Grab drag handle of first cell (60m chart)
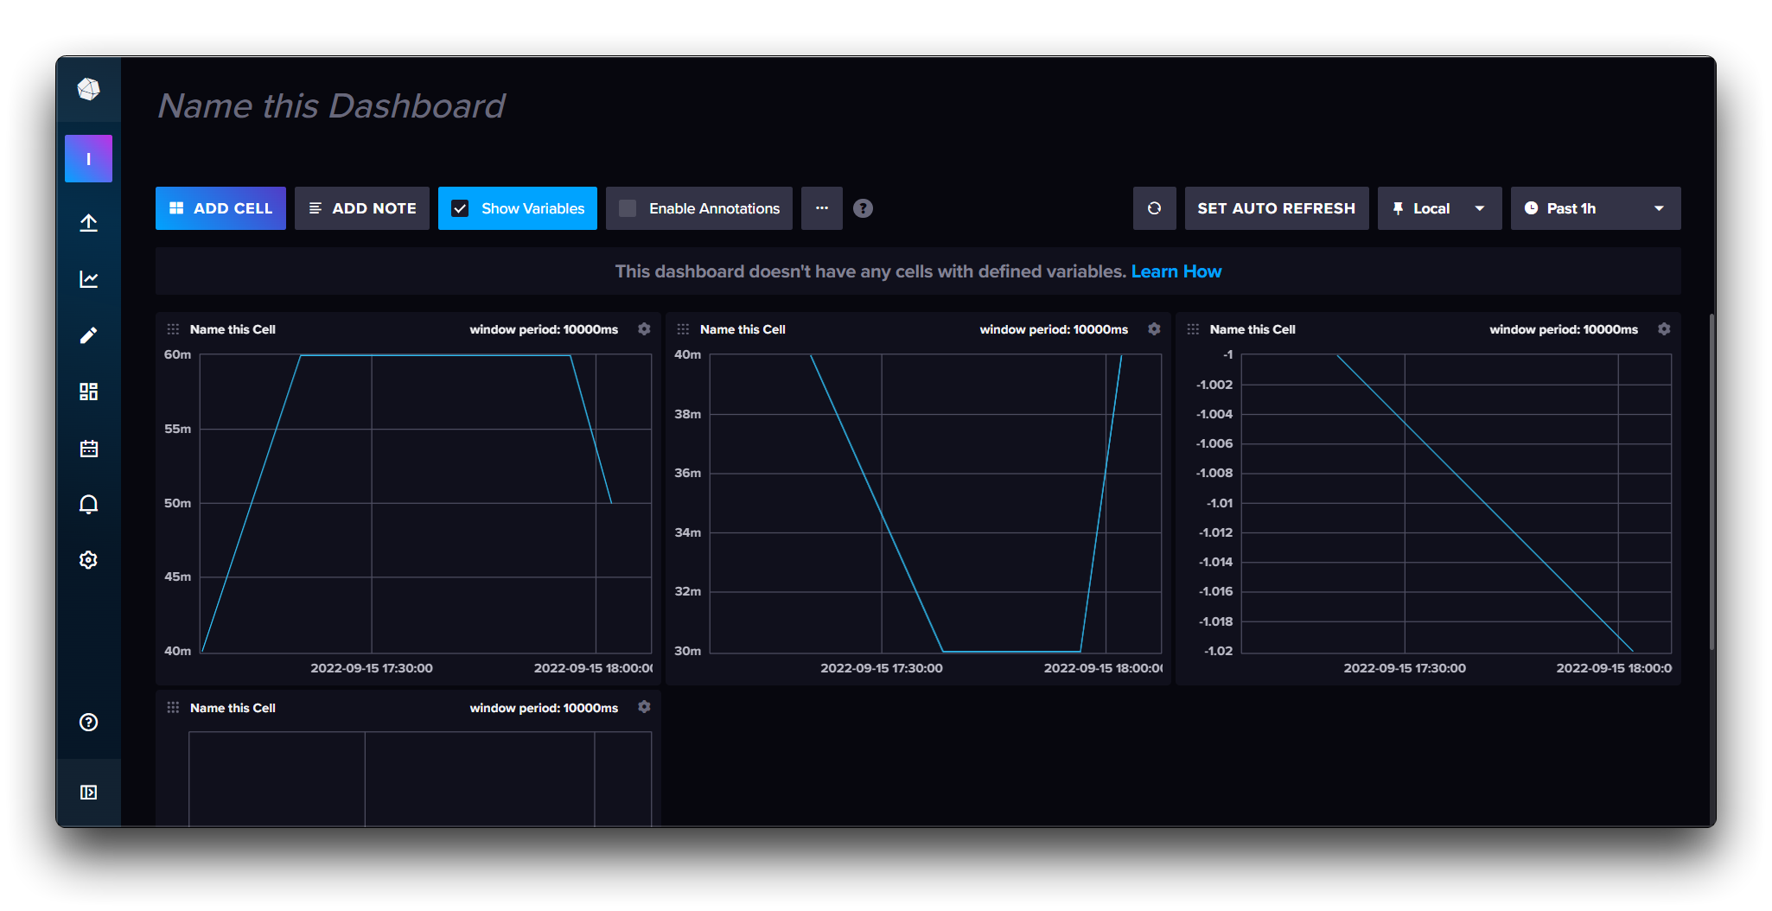1772x911 pixels. [x=173, y=329]
